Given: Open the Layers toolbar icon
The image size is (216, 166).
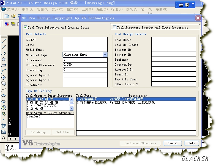Looking at the screenshot, I should point(13,24).
